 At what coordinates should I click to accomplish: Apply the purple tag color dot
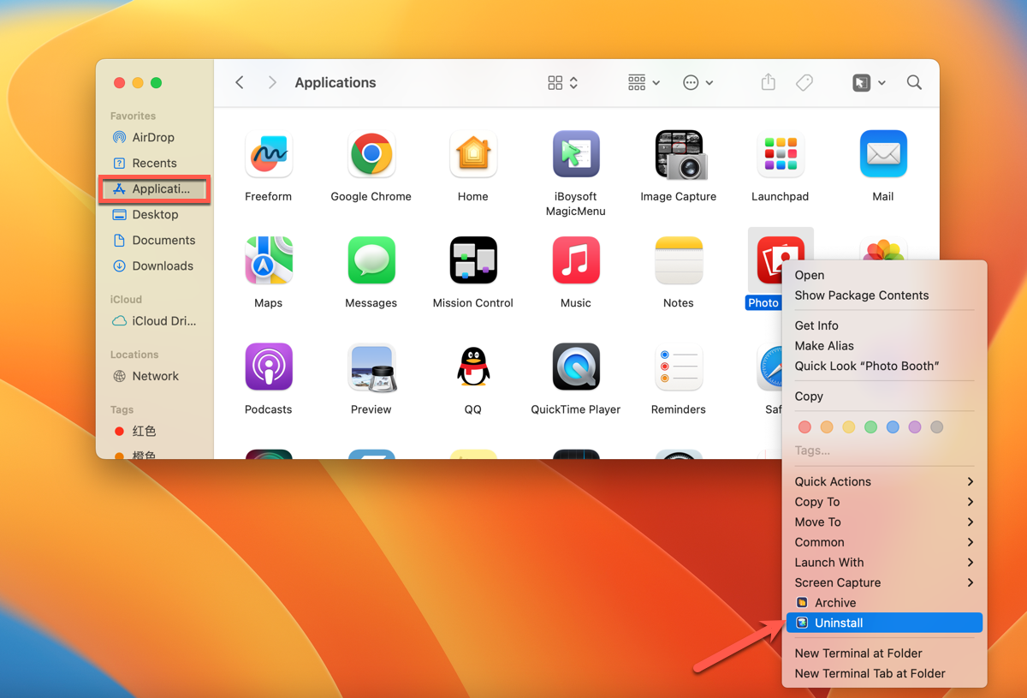[x=915, y=427]
